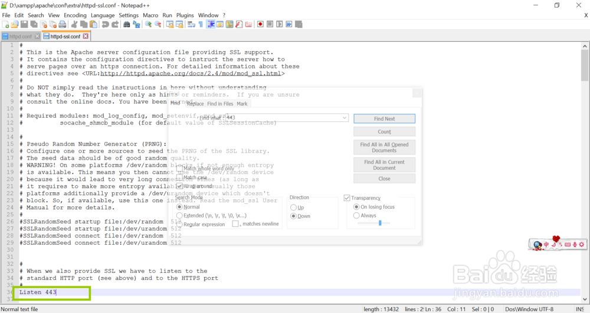The width and height of the screenshot is (590, 313).
Task: Expand the Find what history dropdown
Action: (x=345, y=118)
